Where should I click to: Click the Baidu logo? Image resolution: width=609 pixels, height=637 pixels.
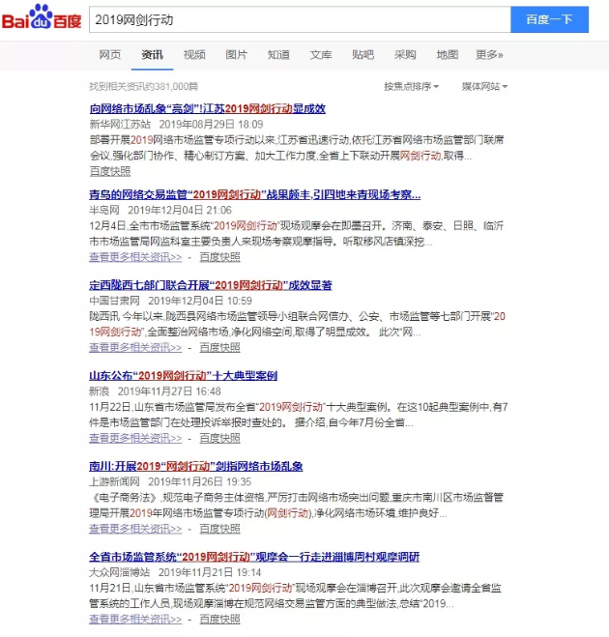[42, 17]
